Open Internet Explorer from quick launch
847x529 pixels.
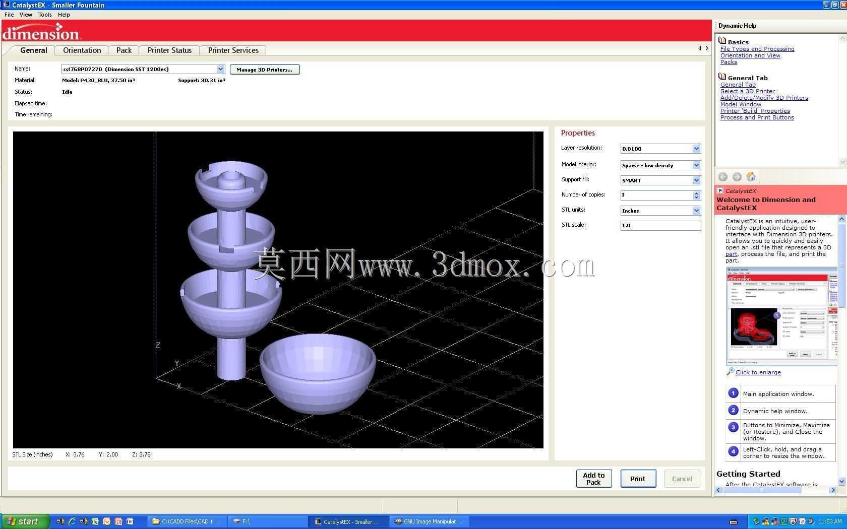[72, 521]
